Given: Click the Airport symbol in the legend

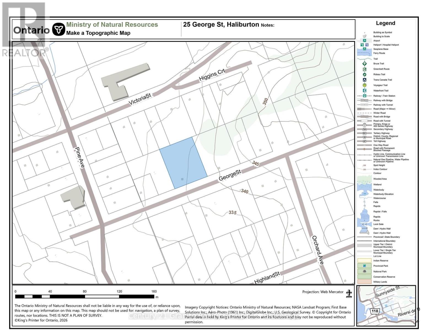Looking at the screenshot, I should pyautogui.click(x=364, y=41).
